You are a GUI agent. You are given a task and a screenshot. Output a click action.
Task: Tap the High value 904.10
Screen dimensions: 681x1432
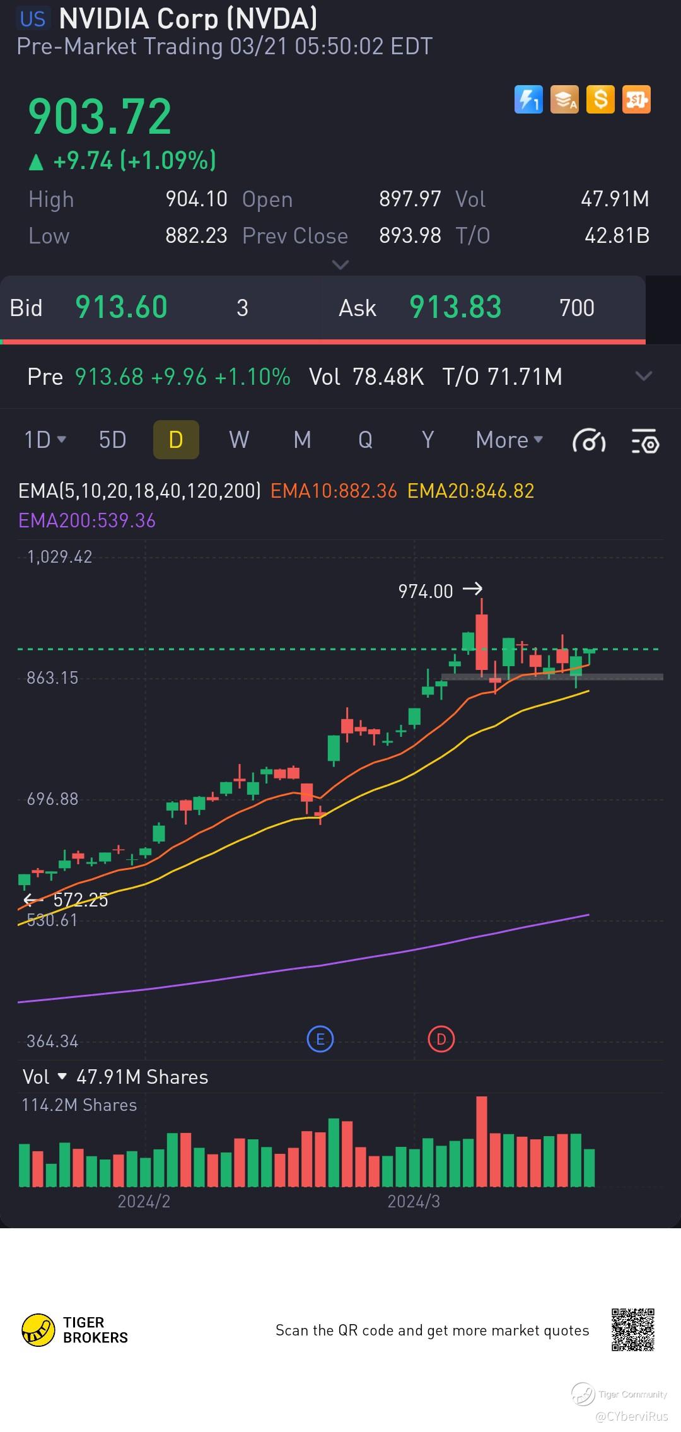pyautogui.click(x=196, y=199)
